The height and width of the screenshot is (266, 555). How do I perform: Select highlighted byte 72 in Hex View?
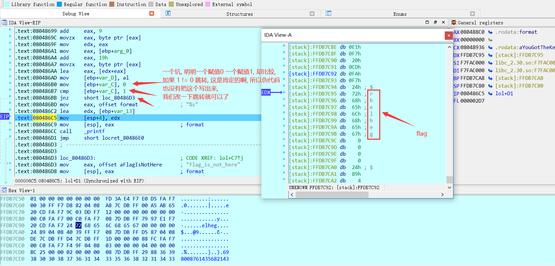[x=79, y=226]
